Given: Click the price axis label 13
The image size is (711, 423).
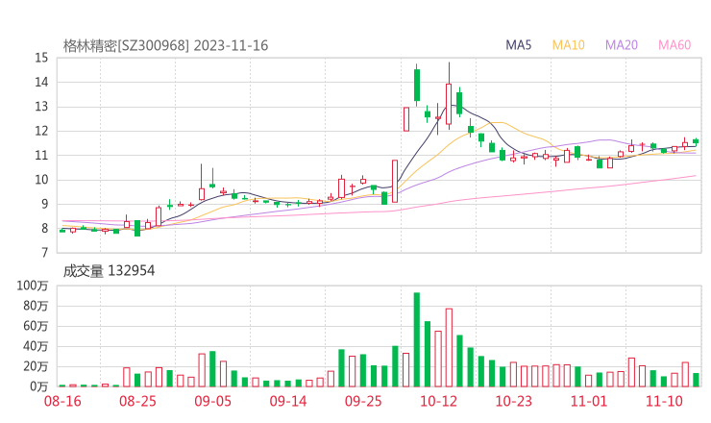Looking at the screenshot, I should (41, 107).
